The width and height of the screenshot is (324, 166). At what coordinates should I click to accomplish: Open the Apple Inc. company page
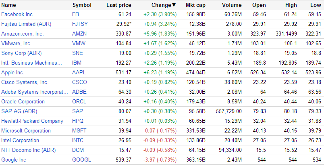point(13,73)
